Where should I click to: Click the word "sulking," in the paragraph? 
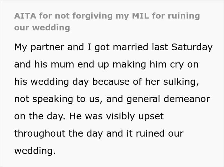[181, 82]
